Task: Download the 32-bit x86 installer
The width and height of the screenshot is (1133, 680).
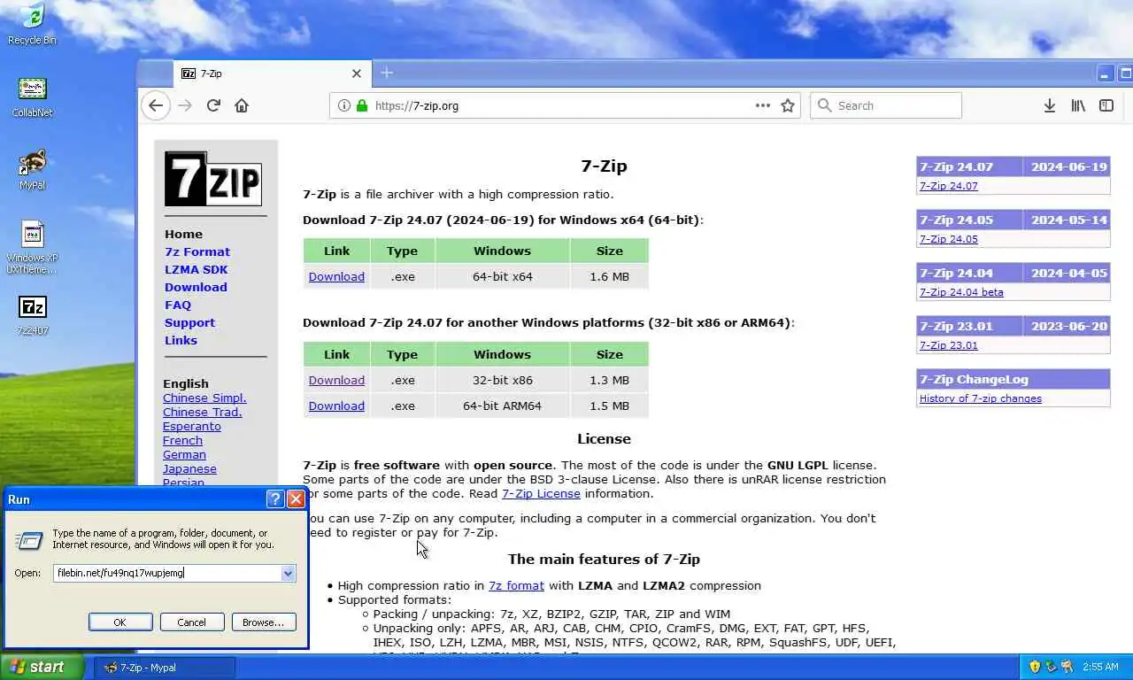Action: [336, 381]
